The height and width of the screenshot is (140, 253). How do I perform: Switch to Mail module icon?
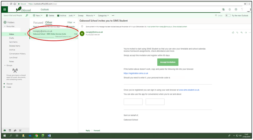click(x=5, y=130)
